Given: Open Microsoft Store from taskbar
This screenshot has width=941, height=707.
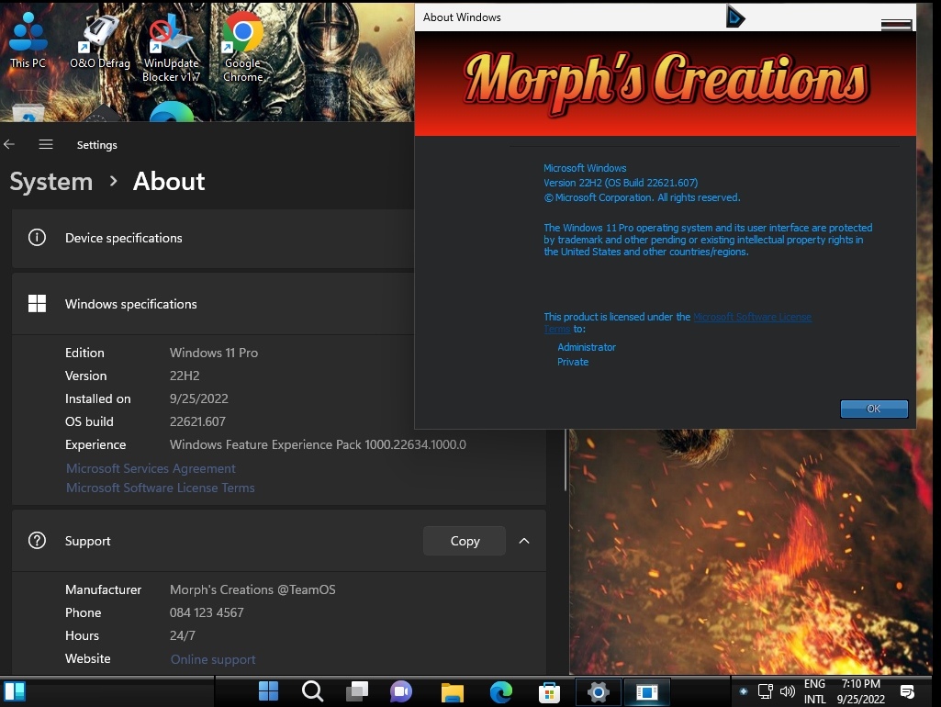Looking at the screenshot, I should [x=549, y=692].
